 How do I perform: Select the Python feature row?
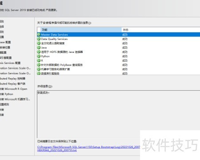coord(119,56)
